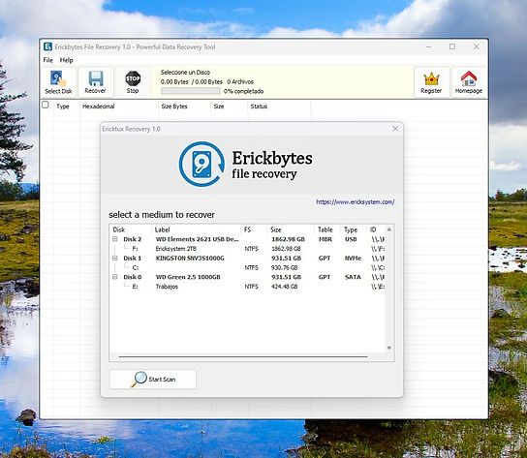The height and width of the screenshot is (458, 527).
Task: Select the F: Ericksystem 2TB partition
Action: 248,249
